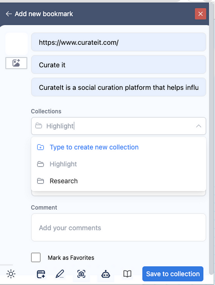This screenshot has width=215, height=285.
Task: Collapse the Collections dropdown chevron
Action: [x=199, y=126]
